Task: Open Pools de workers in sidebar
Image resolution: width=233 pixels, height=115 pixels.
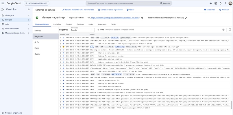Action: click(12, 29)
